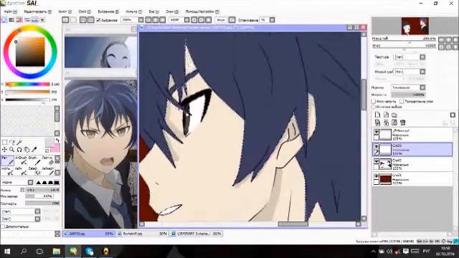Viewport: 459px width, 258px height.
Task: Toggle the Color Wheel panel
Action: click(x=4, y=20)
